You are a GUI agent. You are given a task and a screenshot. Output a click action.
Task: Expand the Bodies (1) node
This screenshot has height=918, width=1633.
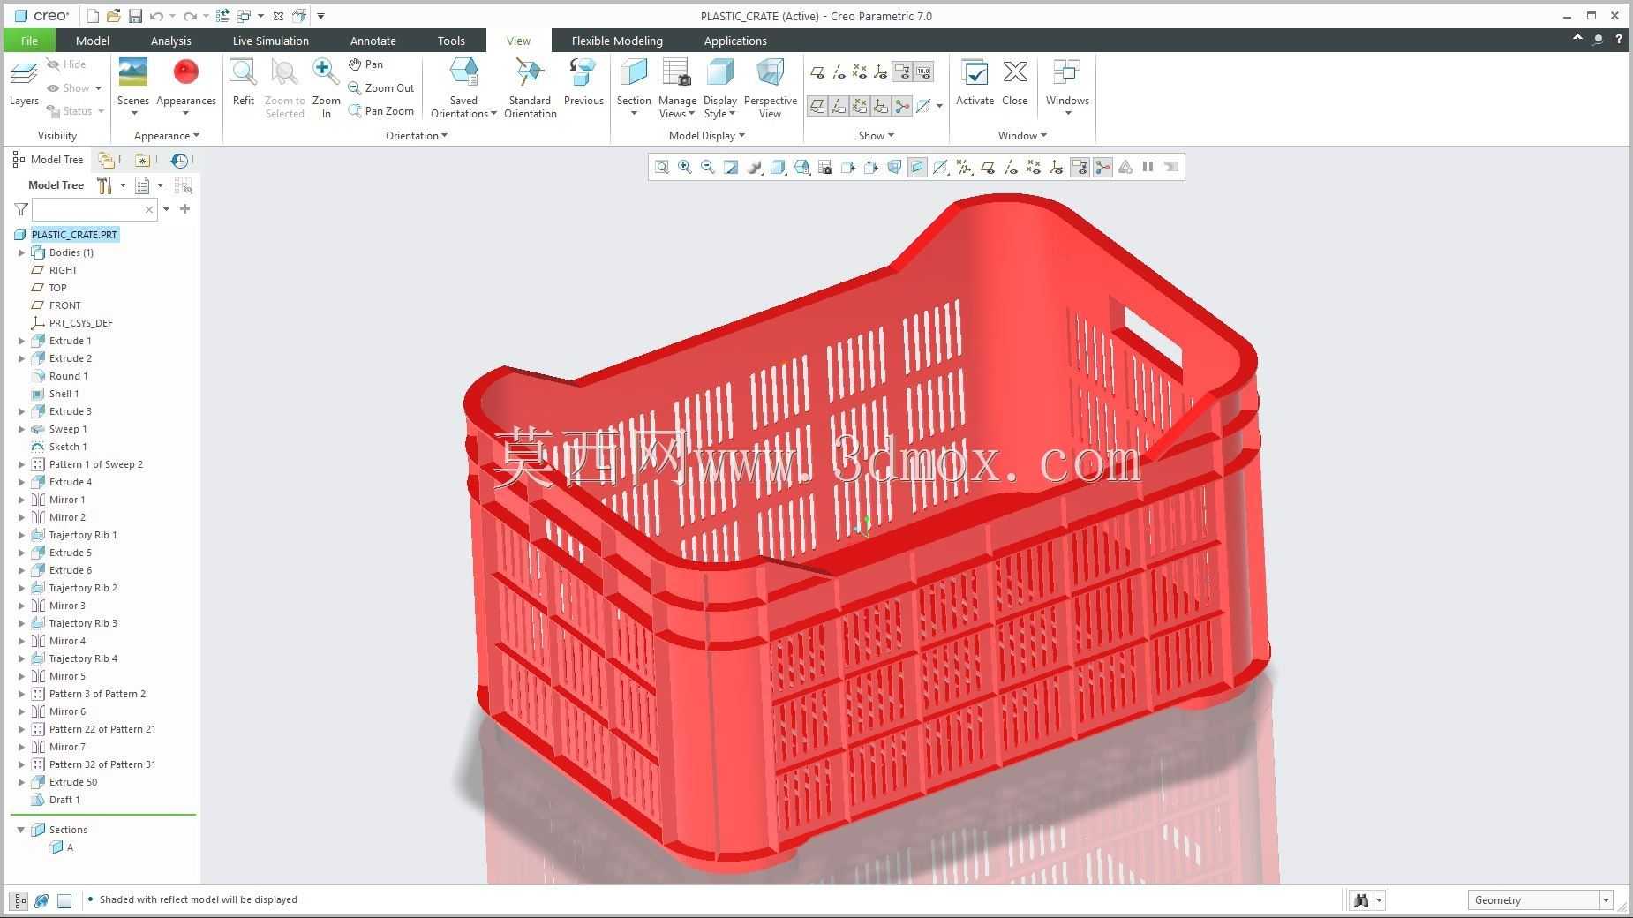tap(22, 252)
